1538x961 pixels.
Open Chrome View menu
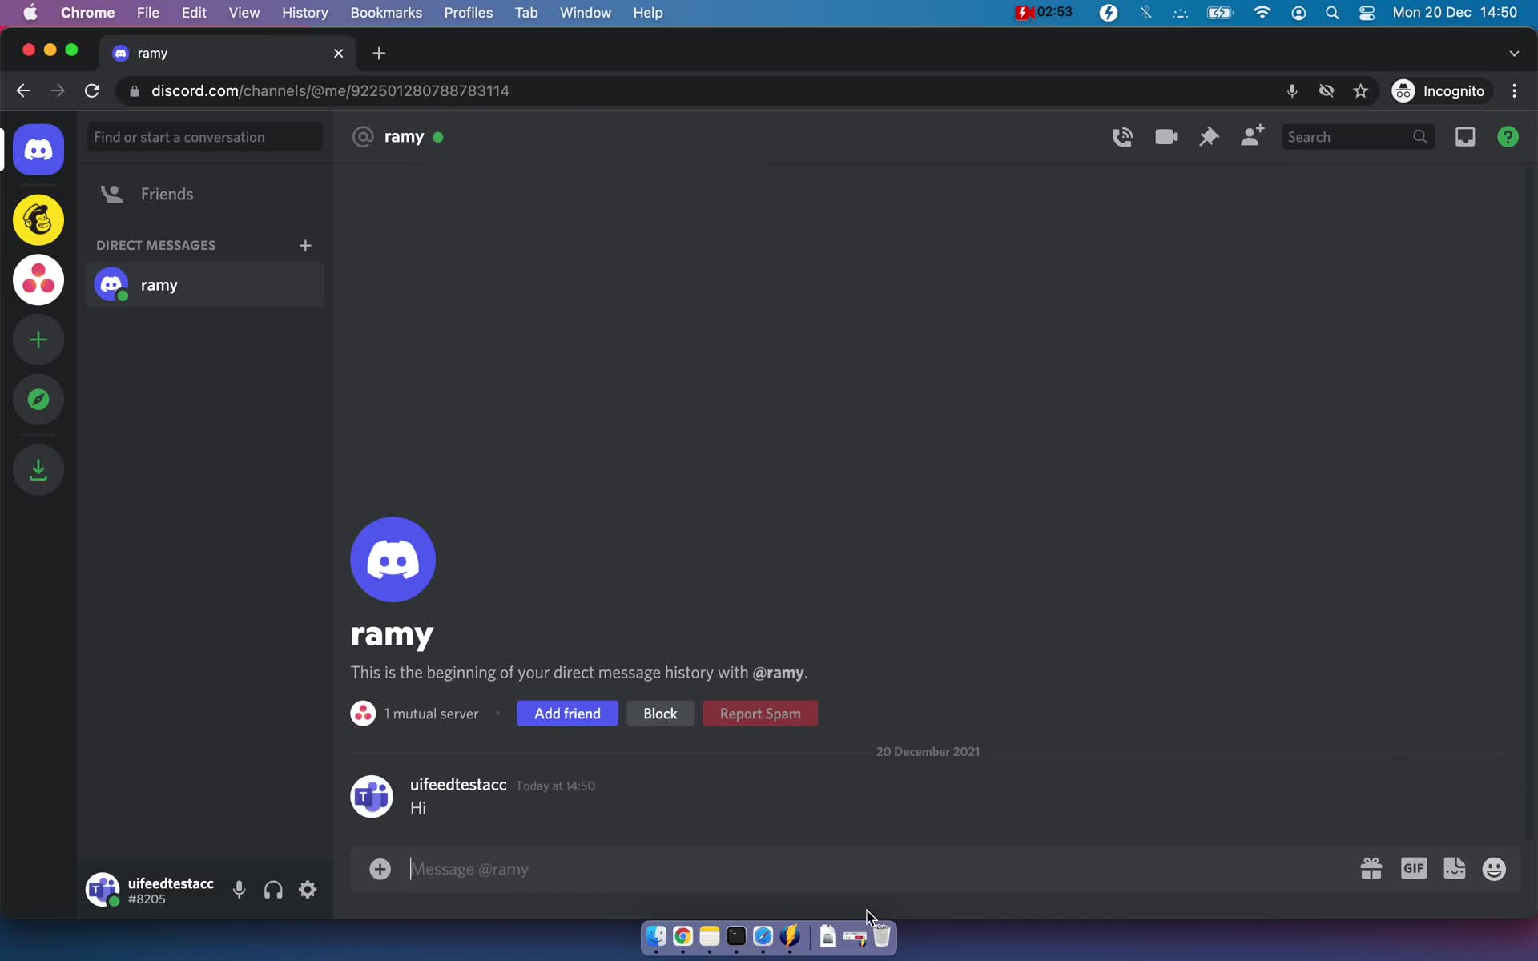[244, 13]
